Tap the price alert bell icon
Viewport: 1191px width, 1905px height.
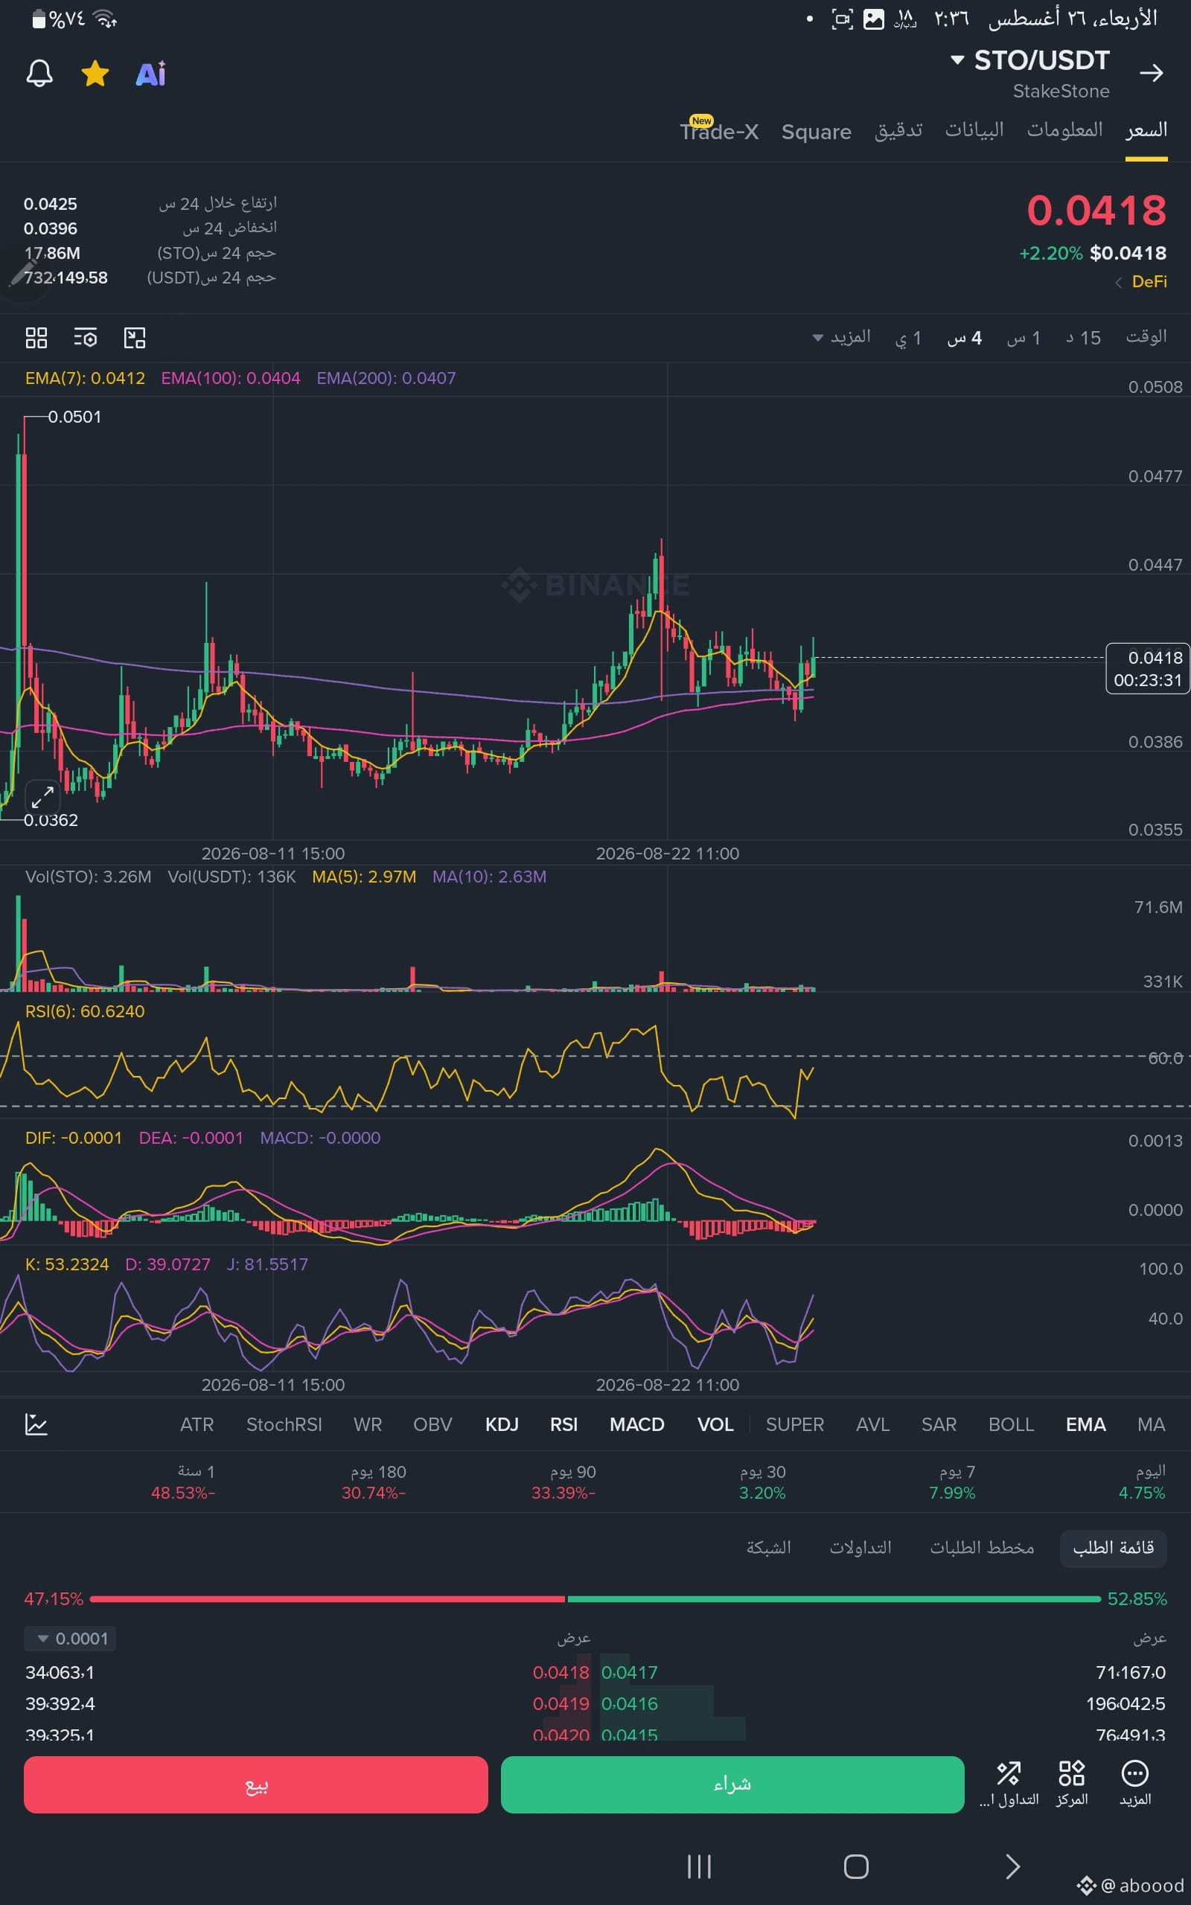[x=39, y=73]
